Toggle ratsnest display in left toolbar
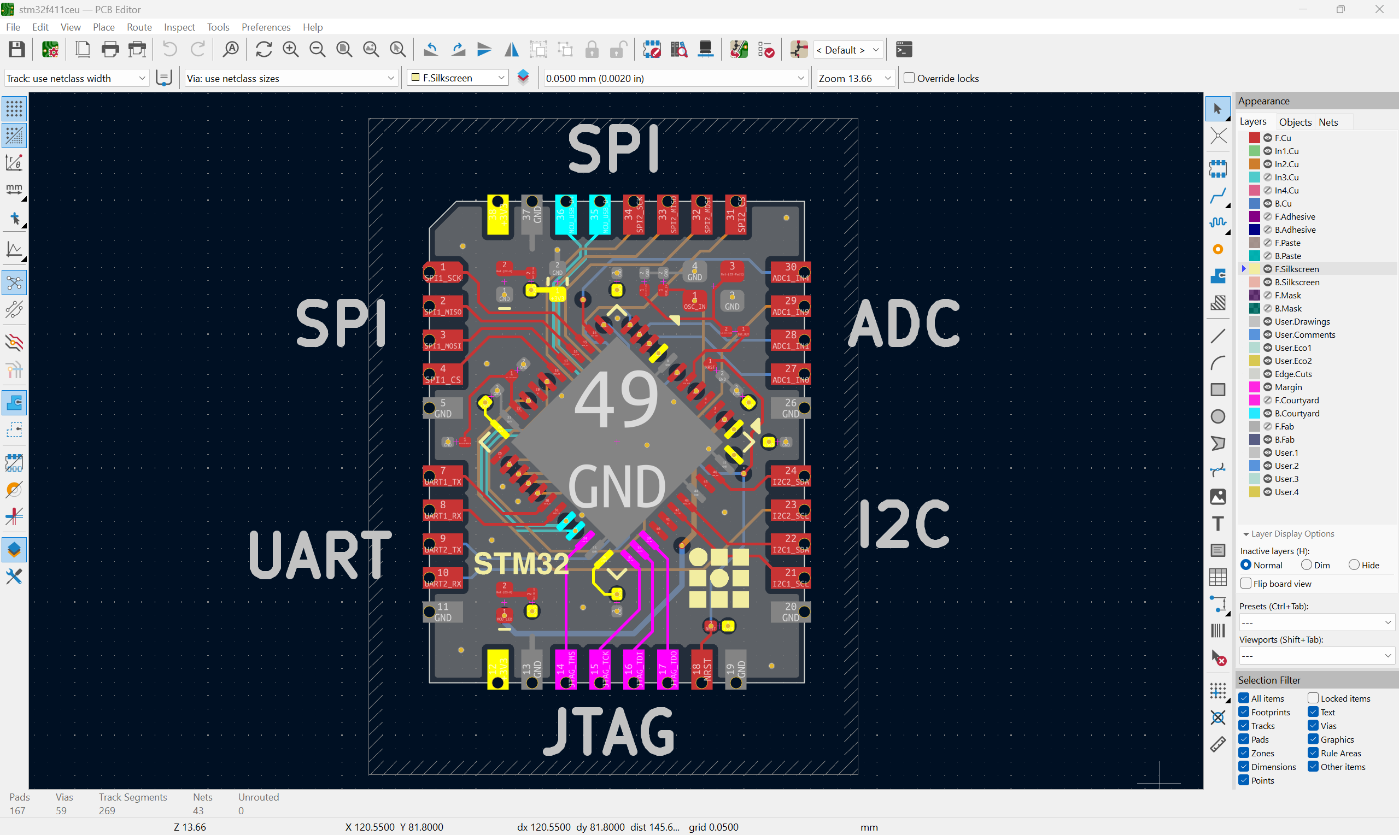Screen dimensions: 1399x835 pyautogui.click(x=14, y=283)
